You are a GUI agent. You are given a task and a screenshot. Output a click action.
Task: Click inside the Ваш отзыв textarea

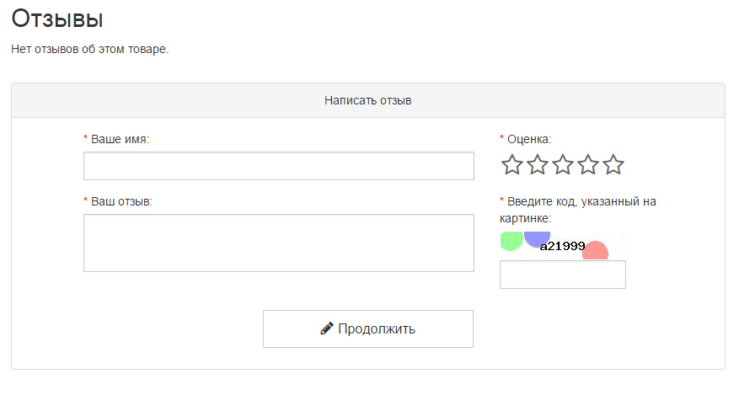279,243
